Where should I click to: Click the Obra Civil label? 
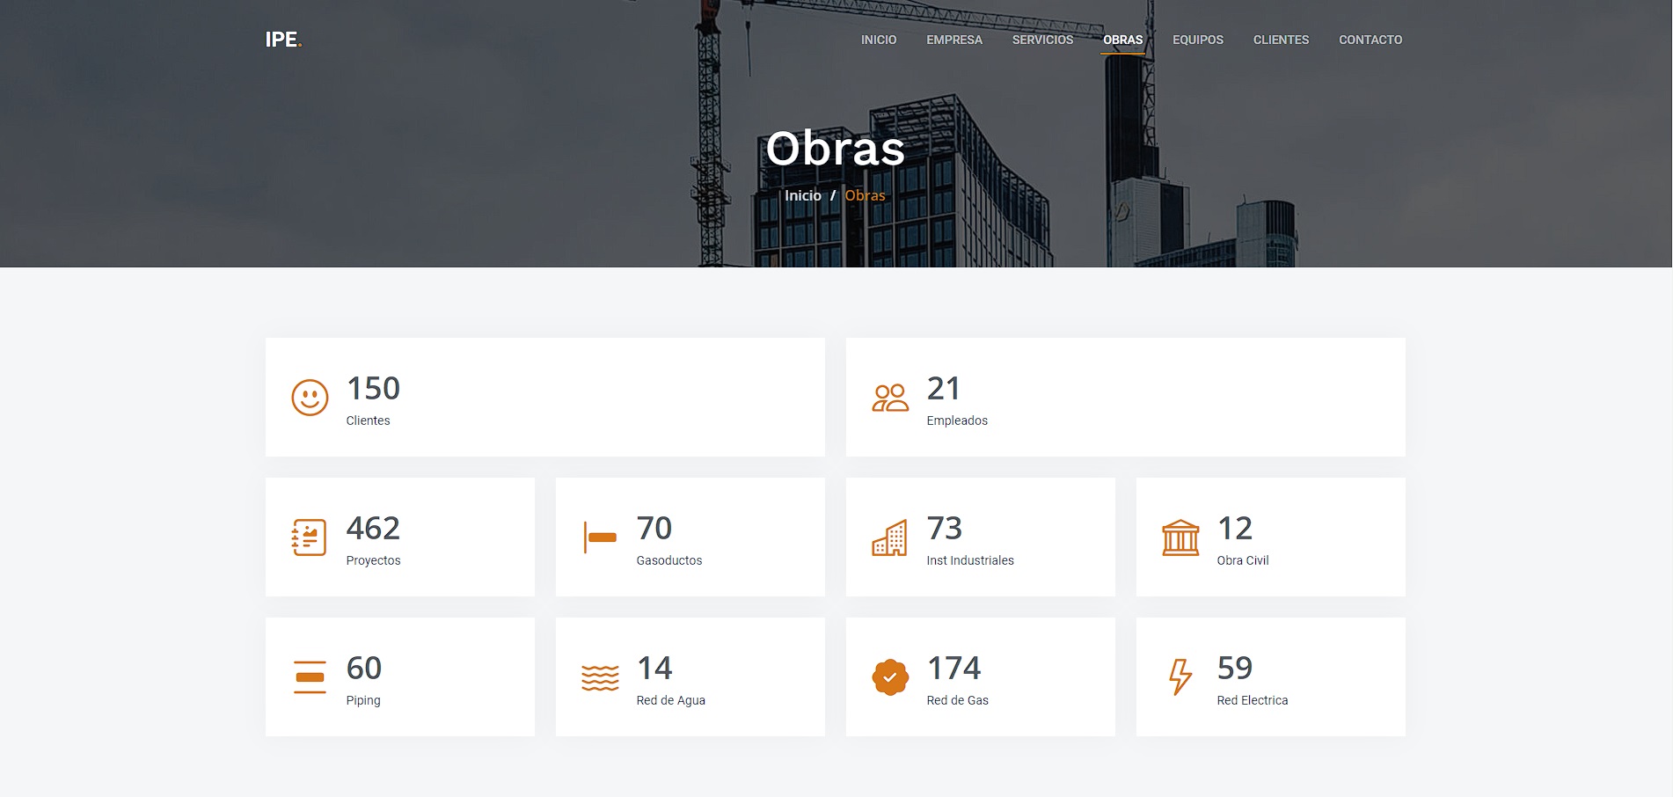pos(1243,560)
